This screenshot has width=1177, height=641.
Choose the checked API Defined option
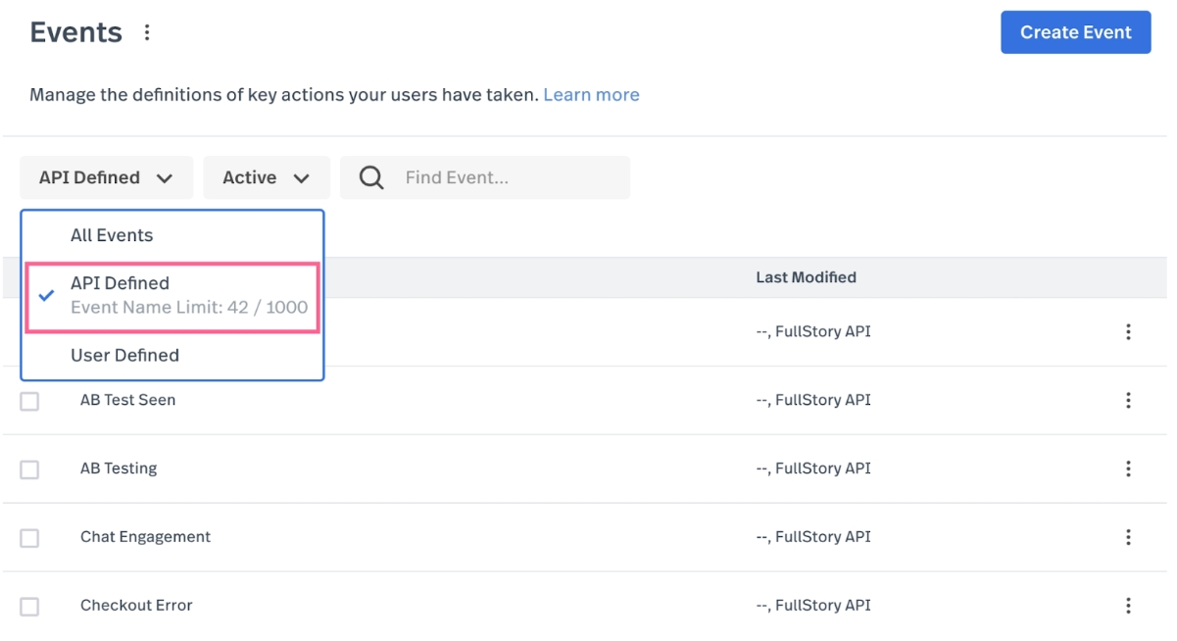coord(172,295)
